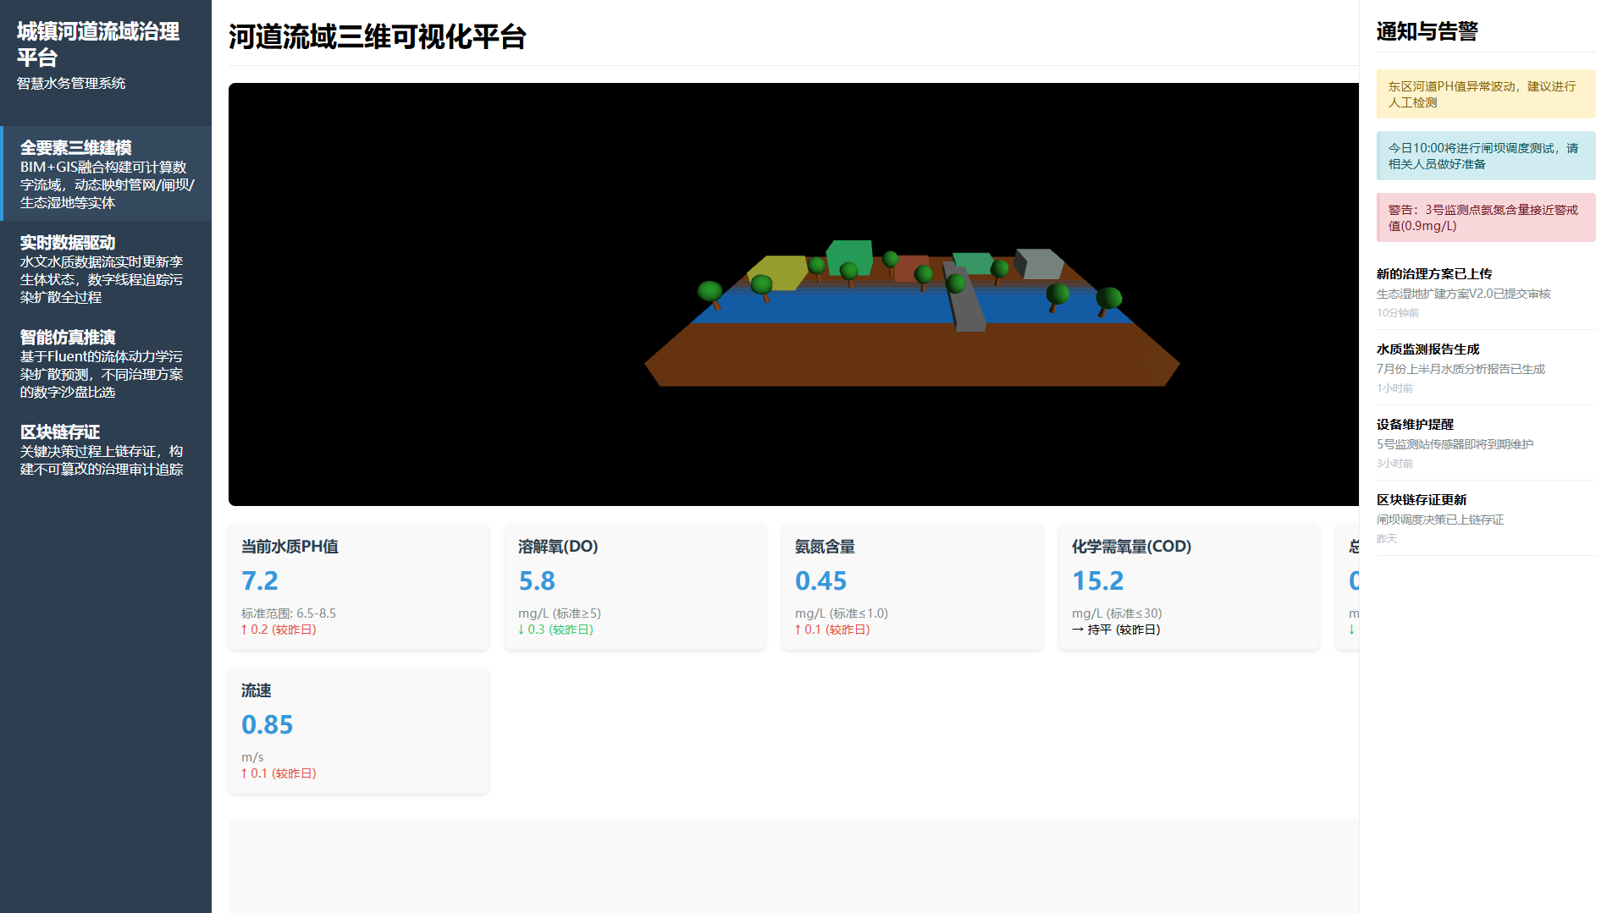
Task: Click the 化学需氧量(COD) metric card
Action: pos(1189,586)
